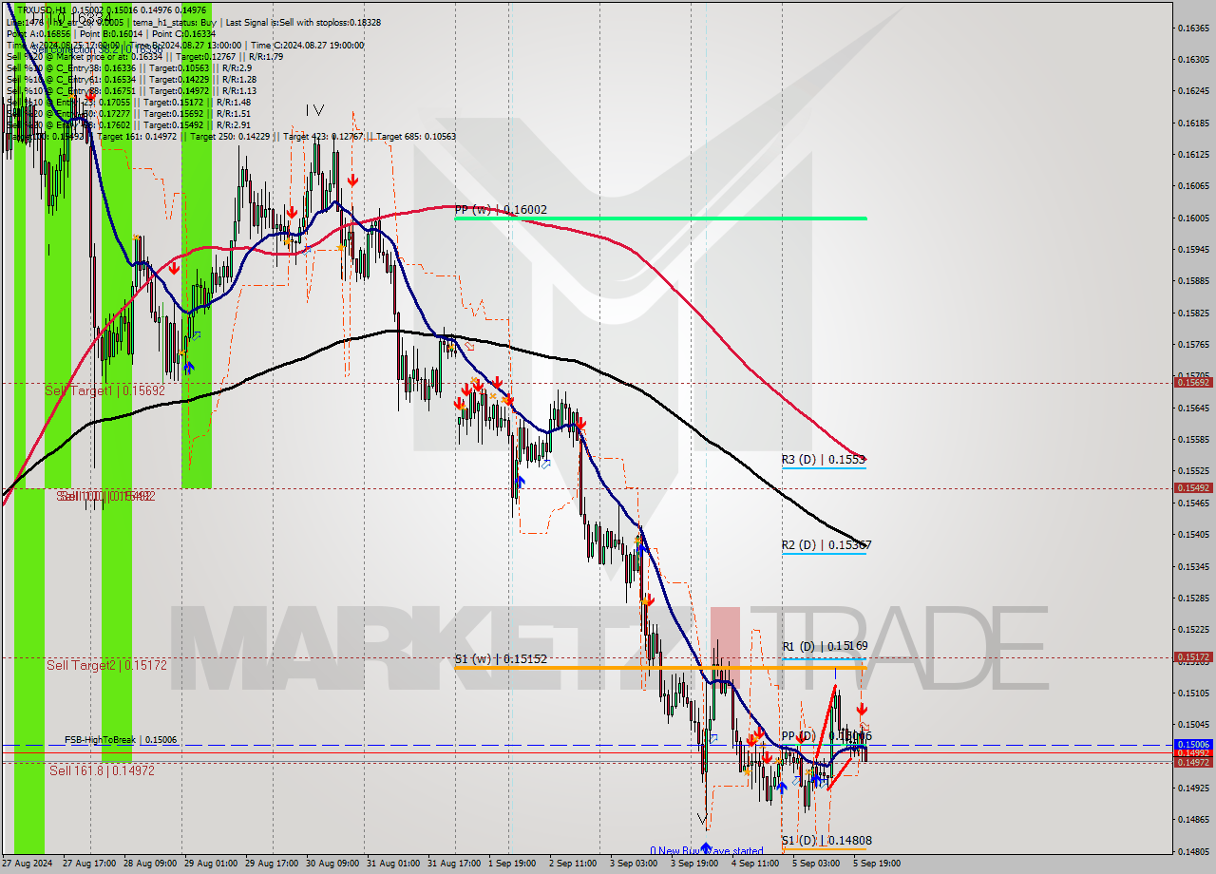The width and height of the screenshot is (1216, 874).
Task: Click the 0.15285 price axis label
Action: click(x=1193, y=598)
